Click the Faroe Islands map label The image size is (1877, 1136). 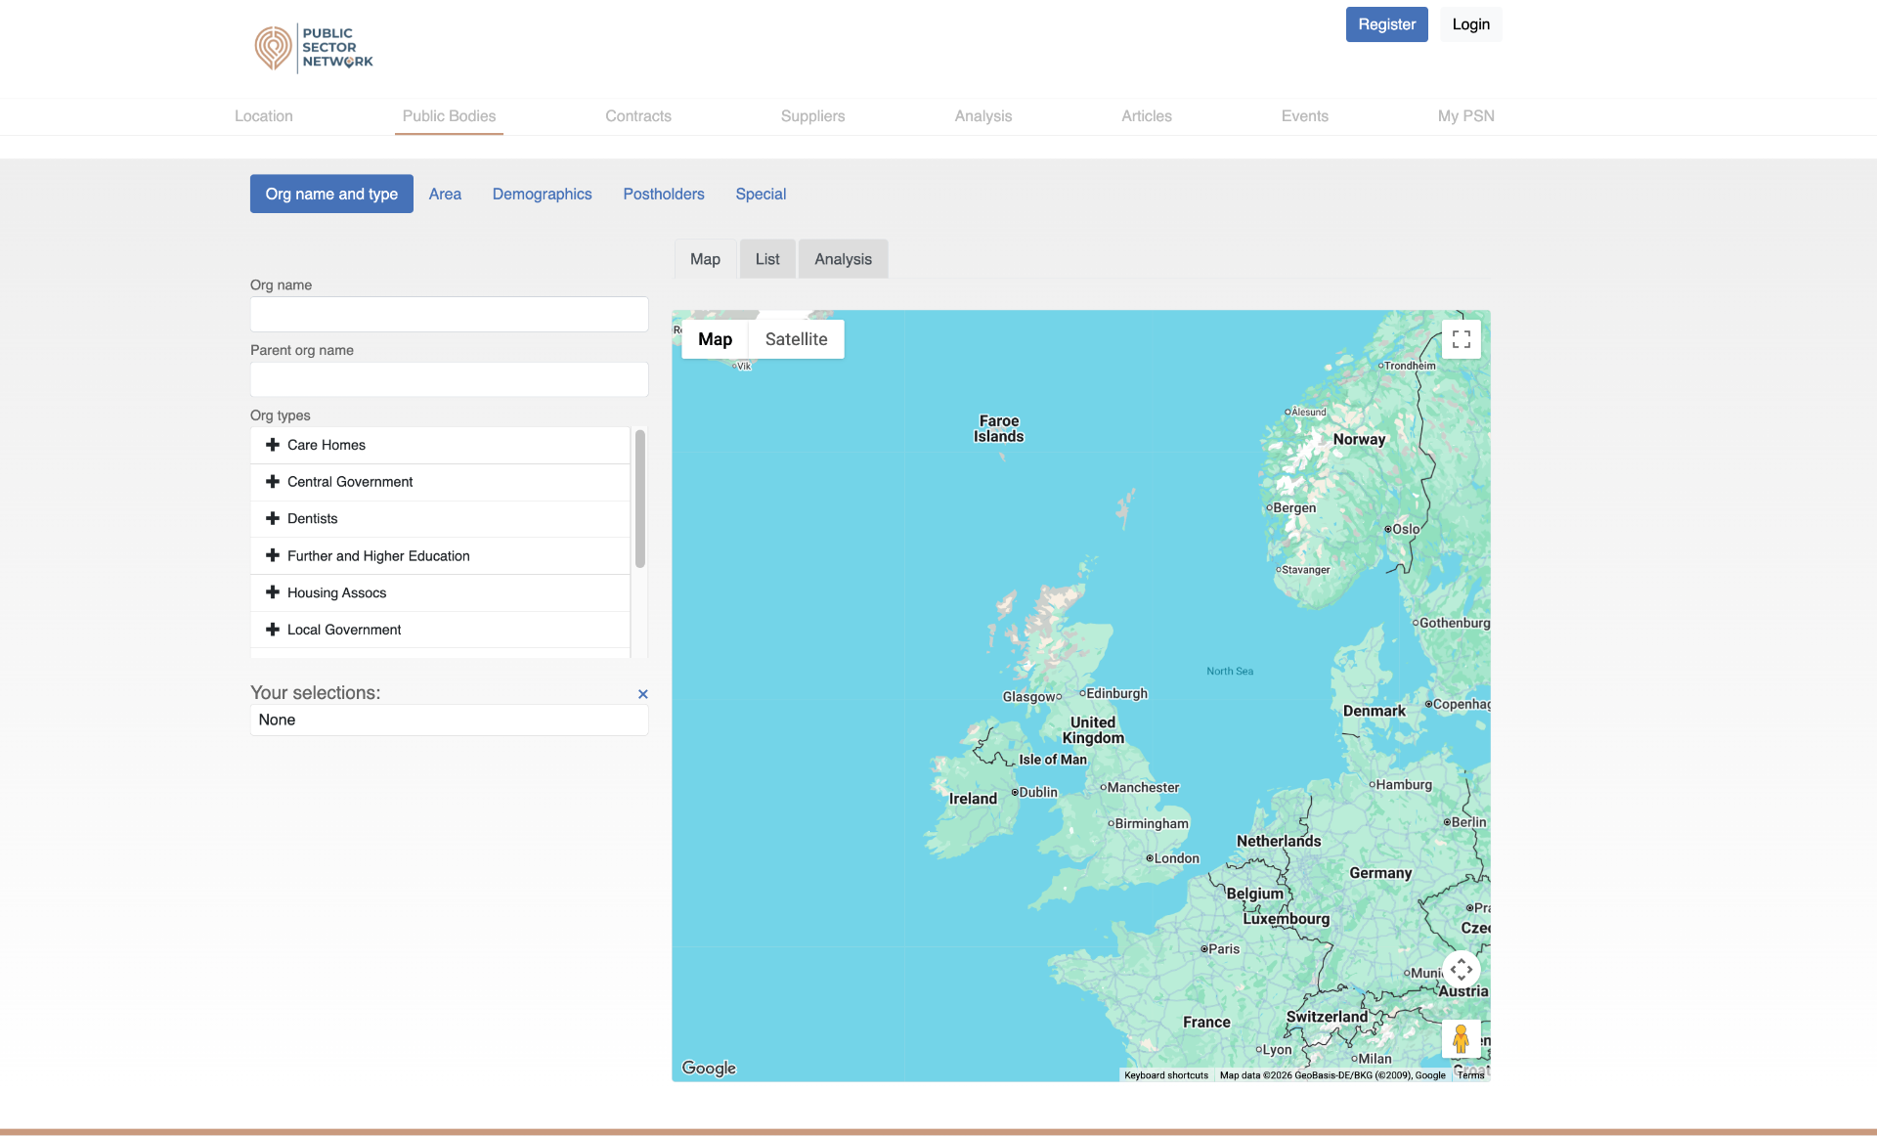click(x=998, y=429)
